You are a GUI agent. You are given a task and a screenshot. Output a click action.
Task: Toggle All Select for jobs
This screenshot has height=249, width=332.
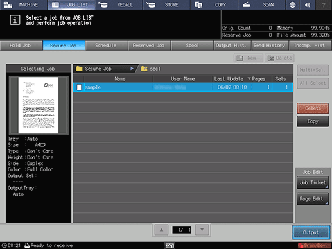(313, 83)
